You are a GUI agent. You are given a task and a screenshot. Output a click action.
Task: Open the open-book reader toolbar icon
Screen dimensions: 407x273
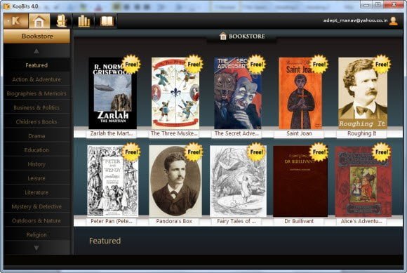[107, 21]
